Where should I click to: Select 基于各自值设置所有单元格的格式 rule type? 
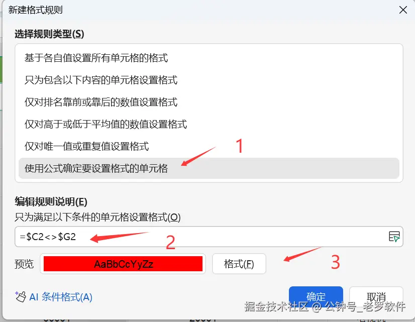(209, 58)
